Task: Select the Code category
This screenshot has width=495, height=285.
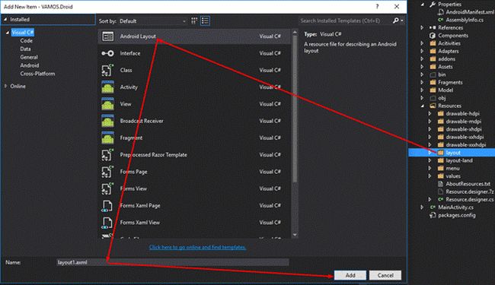Action: tap(26, 40)
